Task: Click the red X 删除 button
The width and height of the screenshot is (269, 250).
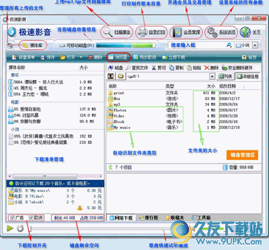Action: coord(211,68)
